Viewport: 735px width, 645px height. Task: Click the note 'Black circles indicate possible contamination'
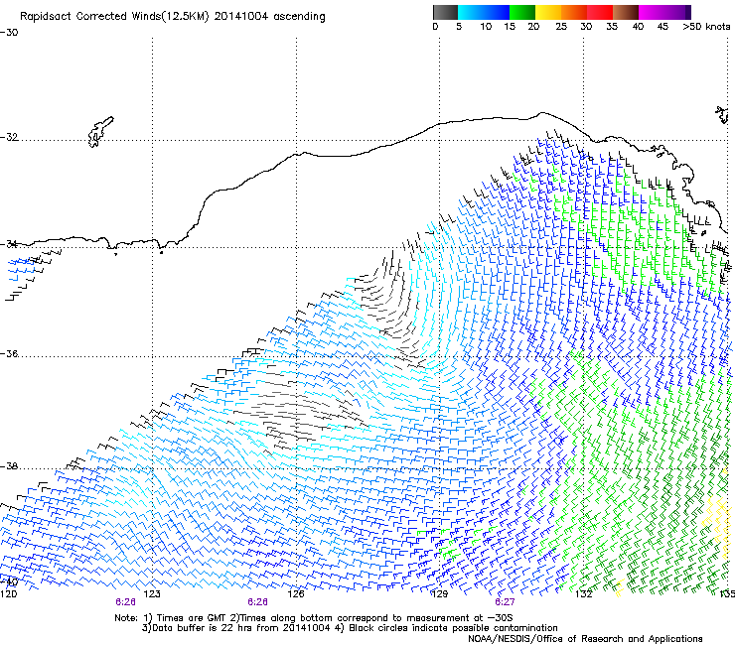pyautogui.click(x=453, y=628)
